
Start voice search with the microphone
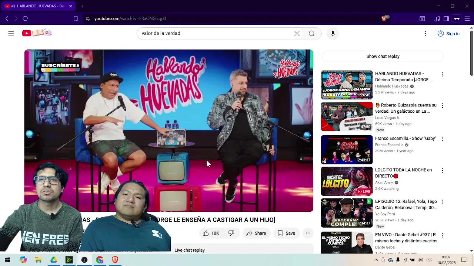click(333, 34)
